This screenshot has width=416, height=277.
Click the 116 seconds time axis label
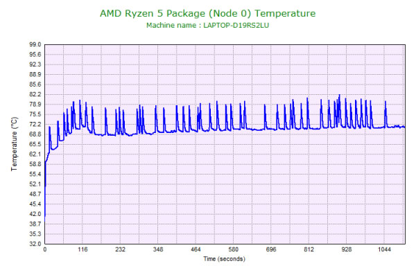[x=83, y=249]
